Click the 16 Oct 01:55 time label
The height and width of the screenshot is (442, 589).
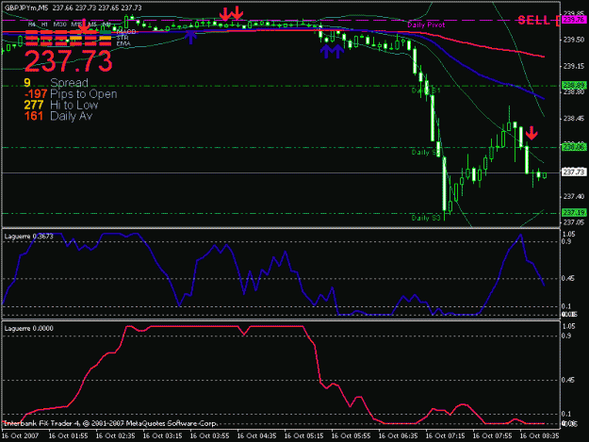click(68, 435)
